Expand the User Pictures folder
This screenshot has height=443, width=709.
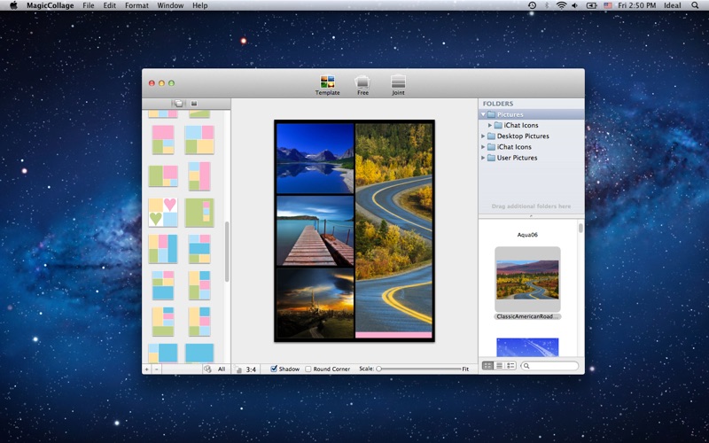[484, 158]
